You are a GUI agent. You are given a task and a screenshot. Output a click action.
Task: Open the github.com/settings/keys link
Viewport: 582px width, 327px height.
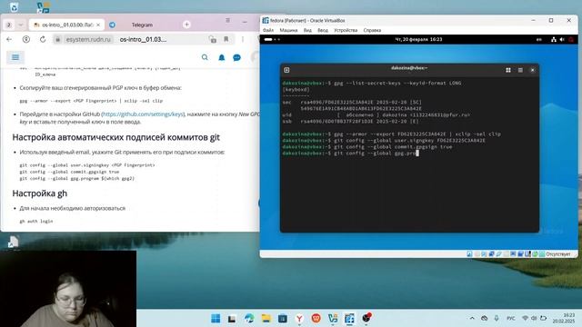(x=143, y=114)
